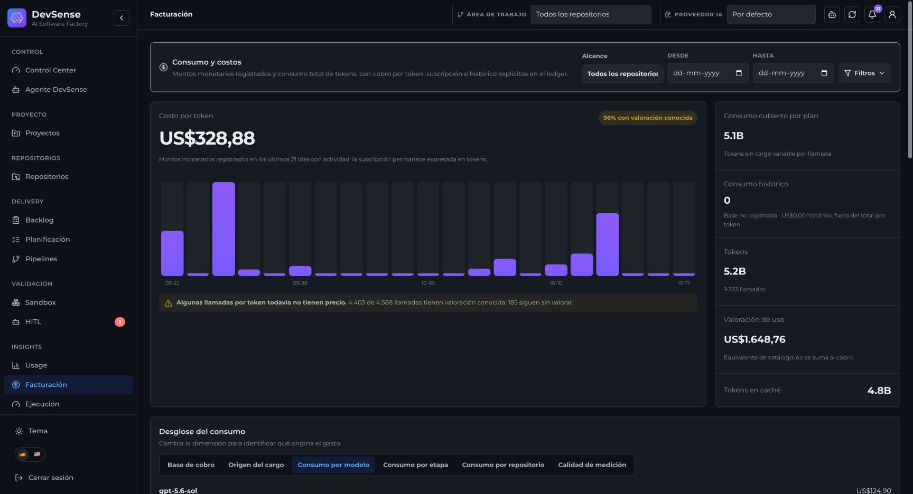The height and width of the screenshot is (494, 913).
Task: Open the bot assistant icon in top bar
Action: 832,15
